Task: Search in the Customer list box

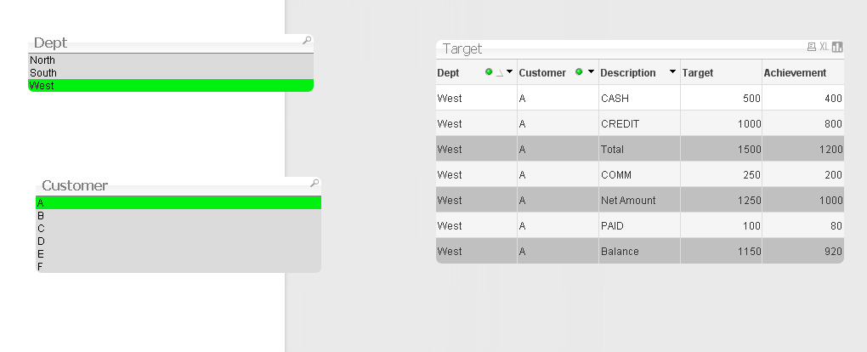Action: point(314,183)
